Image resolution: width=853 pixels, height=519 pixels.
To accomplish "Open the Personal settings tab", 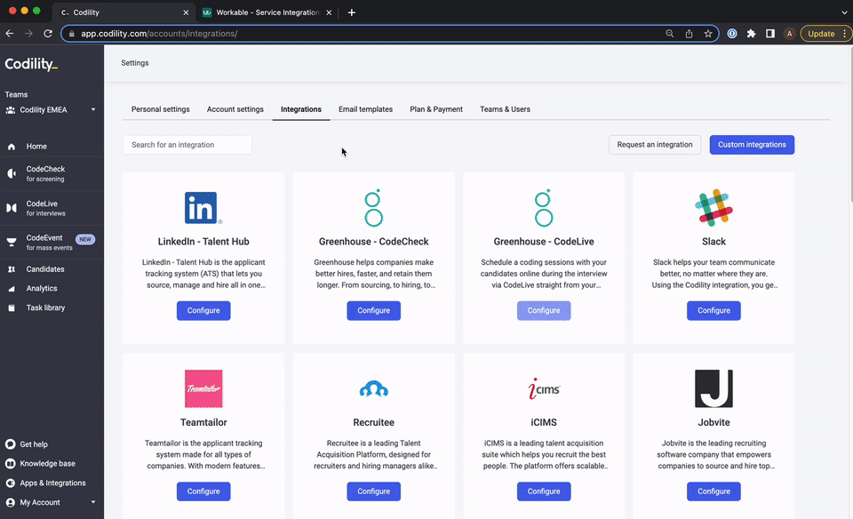I will click(x=161, y=109).
